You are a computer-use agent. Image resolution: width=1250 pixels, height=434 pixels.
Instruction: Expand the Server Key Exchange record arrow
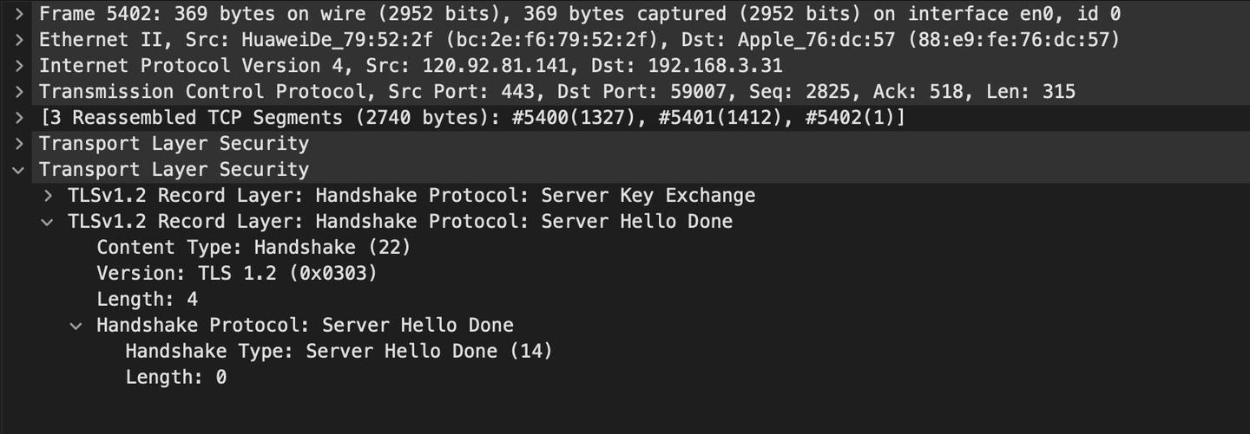click(49, 196)
